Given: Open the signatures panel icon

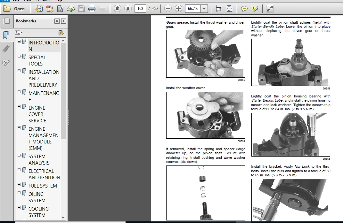Looking at the screenshot, I should click(x=6, y=63).
